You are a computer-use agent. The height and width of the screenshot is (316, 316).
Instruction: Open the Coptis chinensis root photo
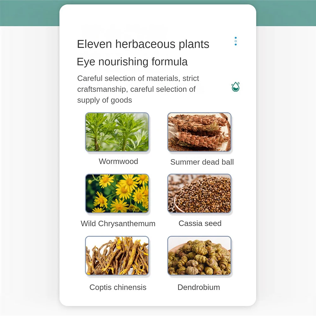pyautogui.click(x=117, y=256)
